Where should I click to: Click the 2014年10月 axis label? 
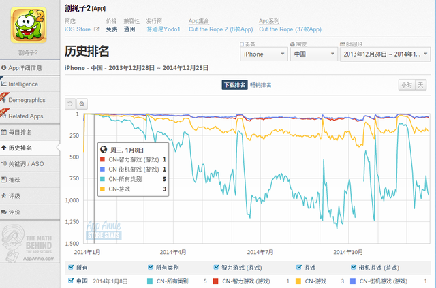348,252
